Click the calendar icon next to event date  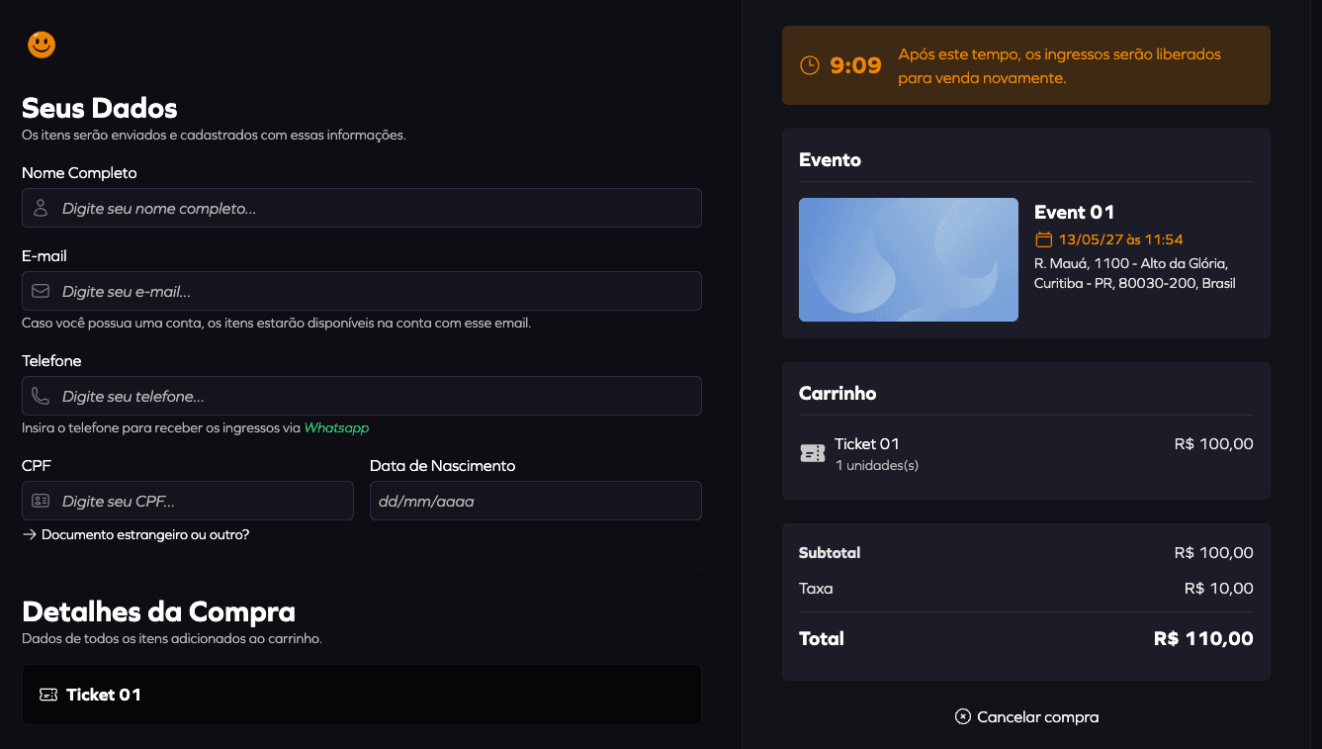coord(1043,239)
